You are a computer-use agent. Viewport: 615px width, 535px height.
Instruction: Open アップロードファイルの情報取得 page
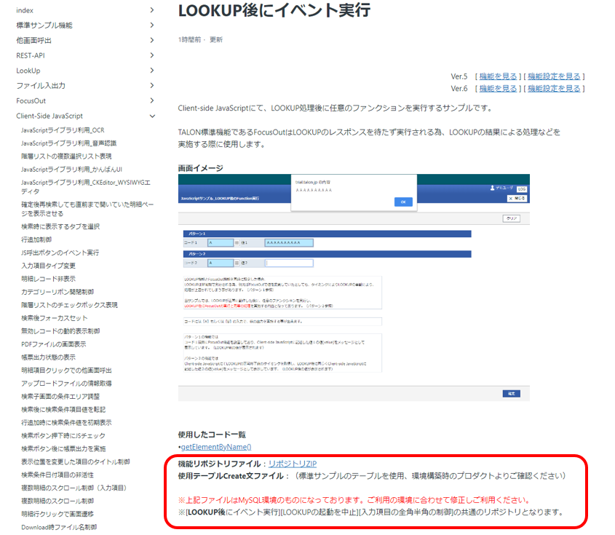pyautogui.click(x=66, y=383)
